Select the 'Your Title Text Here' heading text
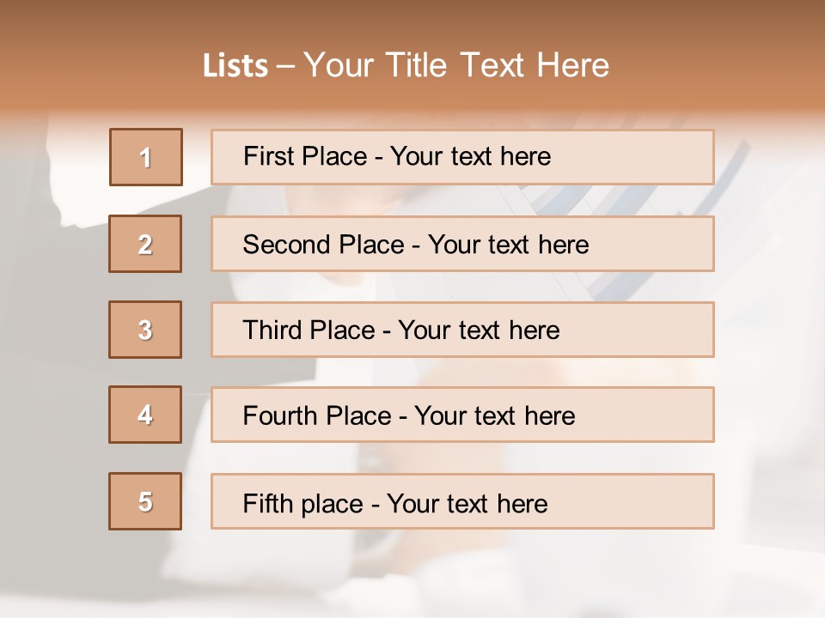This screenshot has height=618, width=825. 456,66
